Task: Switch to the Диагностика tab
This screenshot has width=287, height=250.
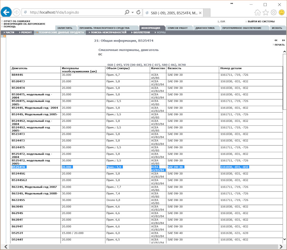Action: [205, 28]
